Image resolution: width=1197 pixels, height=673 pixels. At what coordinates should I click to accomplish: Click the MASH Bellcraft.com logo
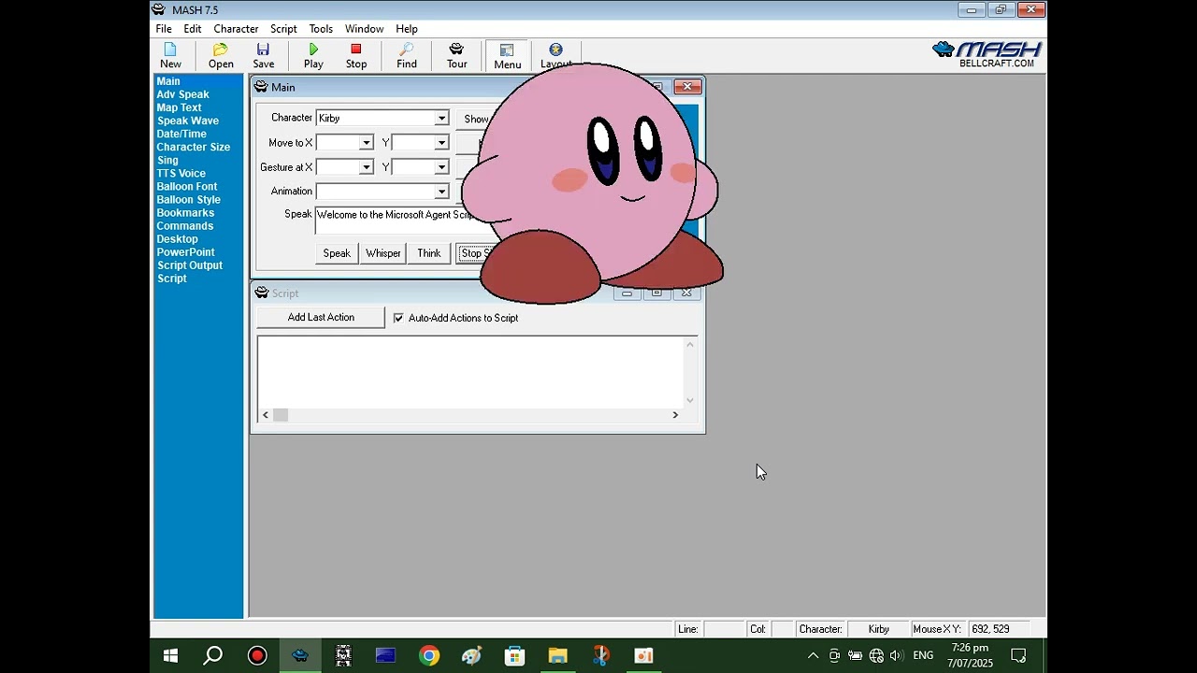[988, 55]
